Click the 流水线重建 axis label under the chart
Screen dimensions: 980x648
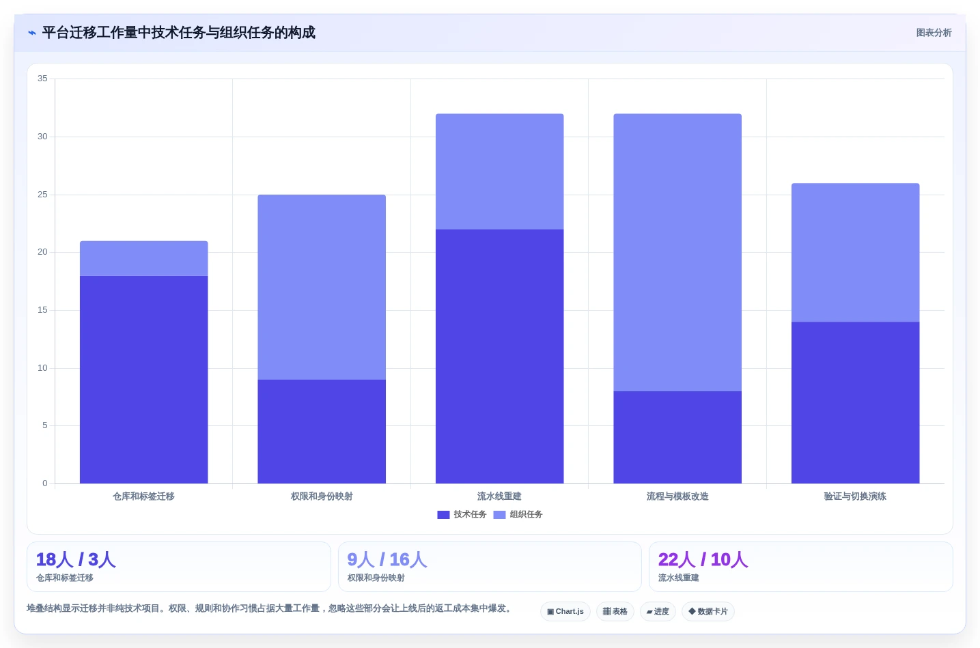[500, 496]
